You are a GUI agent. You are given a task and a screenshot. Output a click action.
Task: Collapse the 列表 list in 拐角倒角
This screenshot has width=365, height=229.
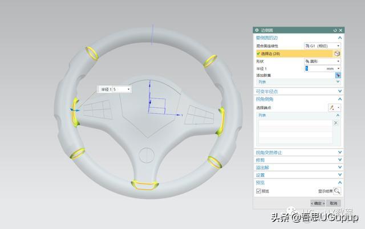[338, 115]
